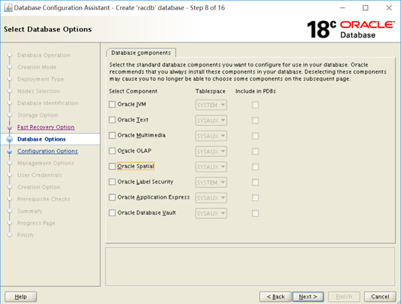Open tablespace dropdown for Oracle JVM
Image resolution: width=401 pixels, height=304 pixels.
point(211,105)
